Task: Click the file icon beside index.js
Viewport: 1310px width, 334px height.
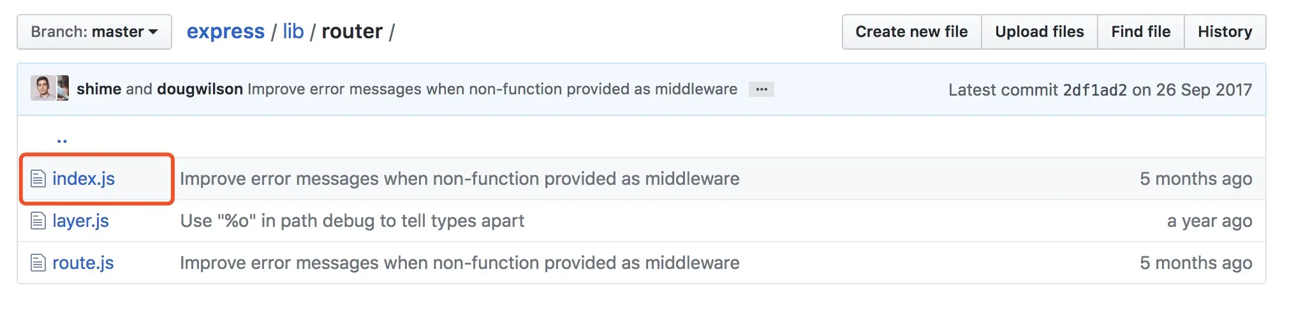Action: [x=38, y=179]
